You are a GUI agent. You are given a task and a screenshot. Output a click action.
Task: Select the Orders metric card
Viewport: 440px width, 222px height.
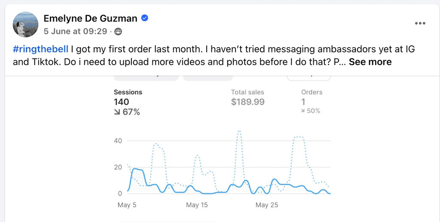tap(312, 101)
